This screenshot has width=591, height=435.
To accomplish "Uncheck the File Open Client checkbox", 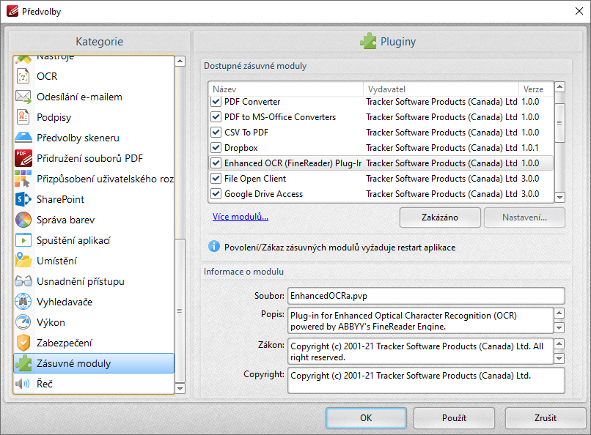I will [x=216, y=179].
